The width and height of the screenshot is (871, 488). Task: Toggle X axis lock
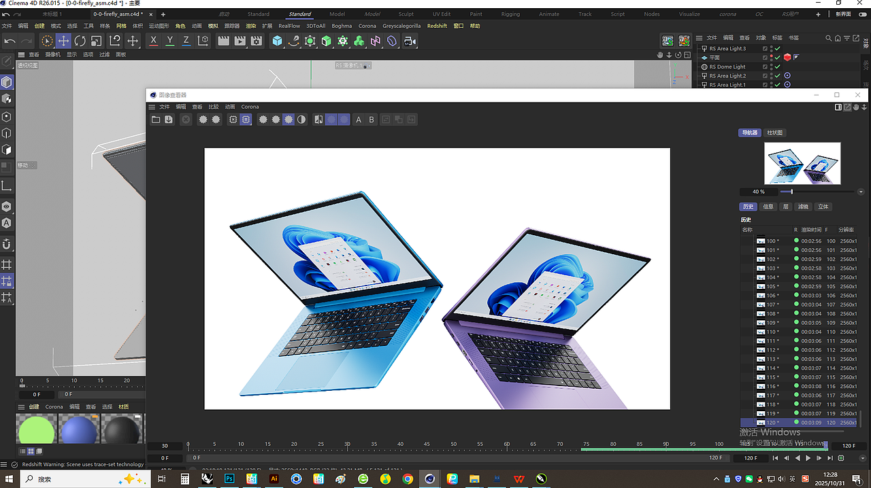coord(153,41)
